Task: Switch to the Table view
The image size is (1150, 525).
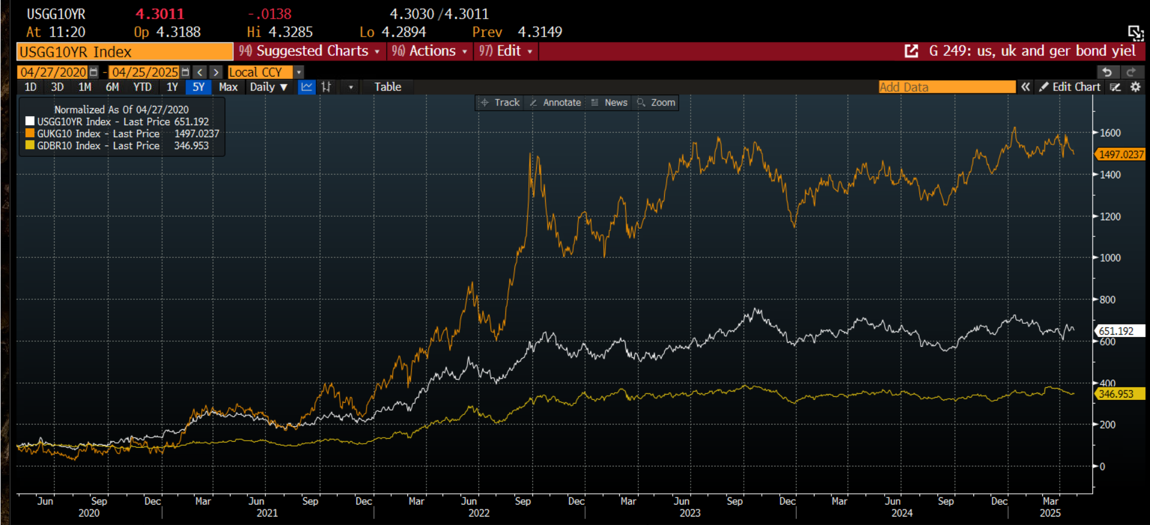Action: [x=388, y=87]
